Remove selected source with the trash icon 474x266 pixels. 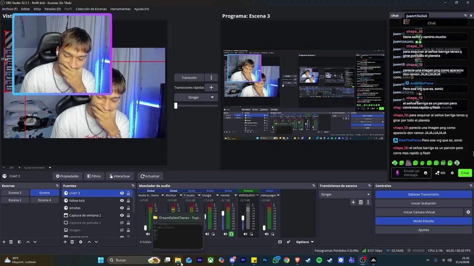tap(72, 242)
